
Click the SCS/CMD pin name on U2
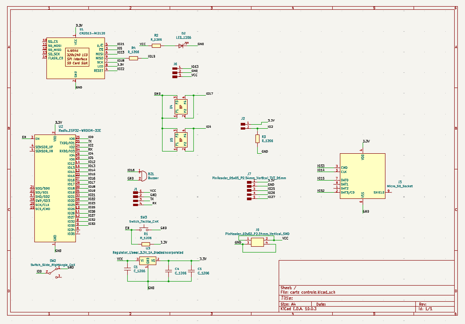(x=43, y=209)
